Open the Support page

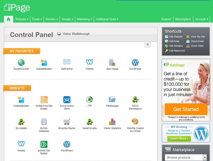coord(166,19)
